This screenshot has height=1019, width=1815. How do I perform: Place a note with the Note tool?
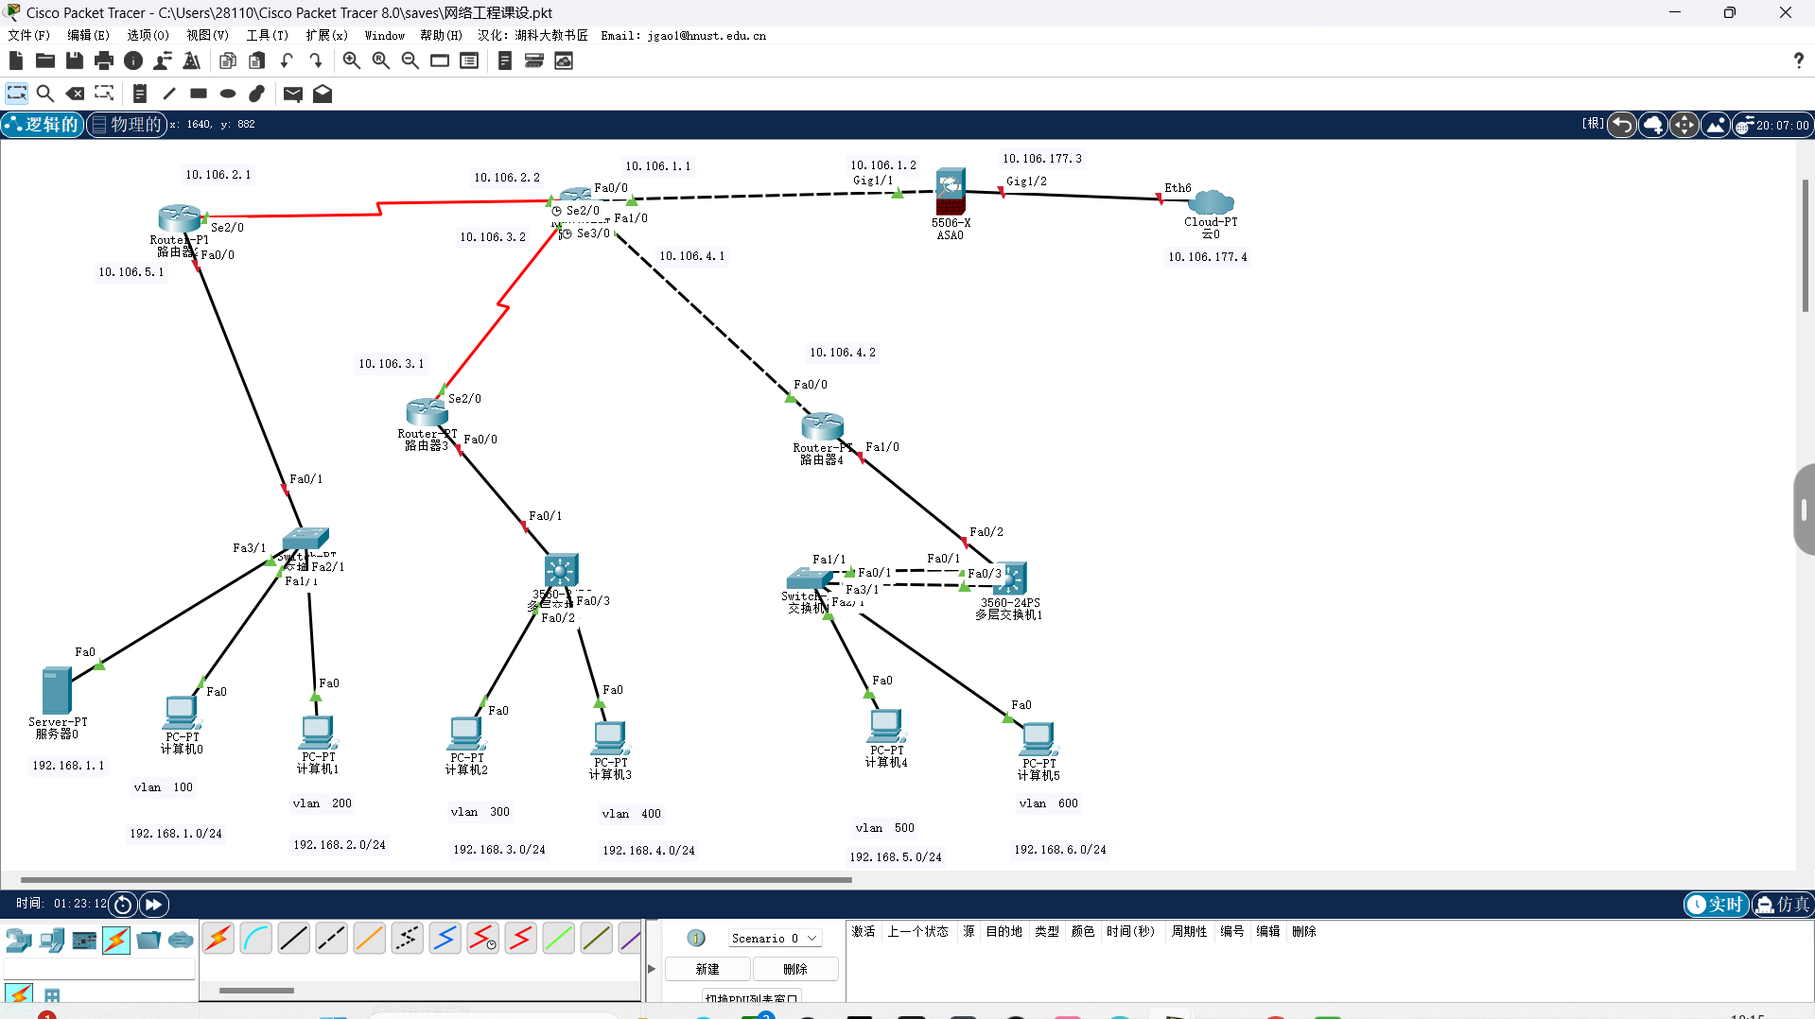(x=140, y=94)
